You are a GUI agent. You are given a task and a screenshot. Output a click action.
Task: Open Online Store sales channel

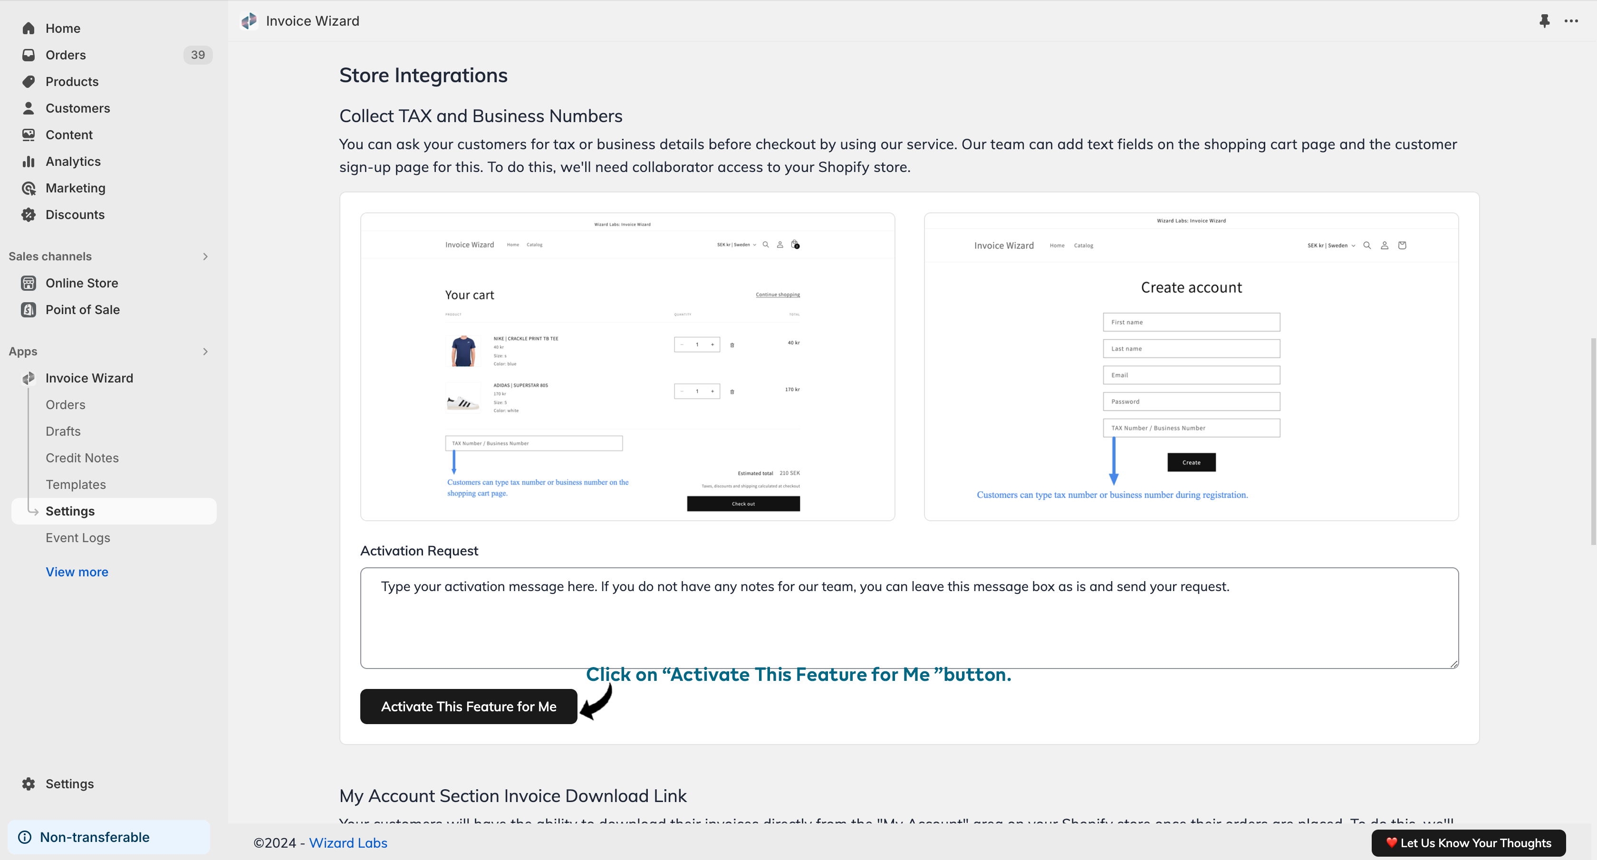(82, 283)
